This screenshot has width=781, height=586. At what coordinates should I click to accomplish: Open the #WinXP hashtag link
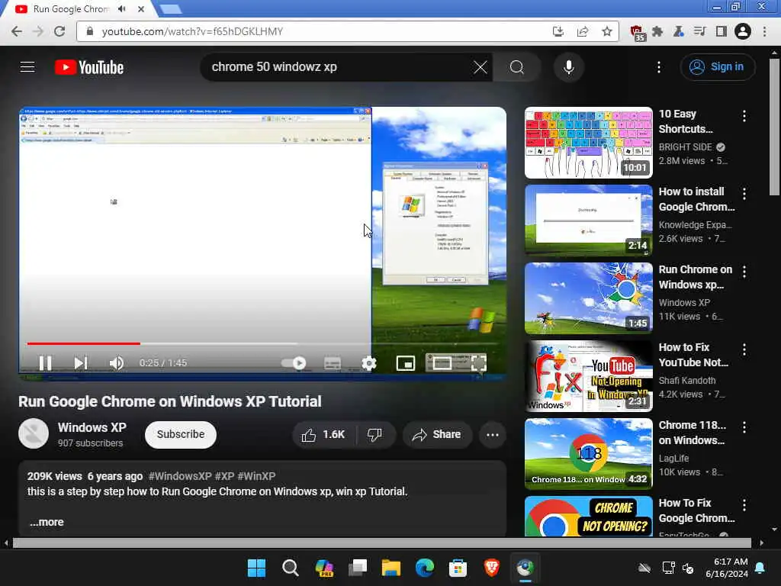click(256, 476)
